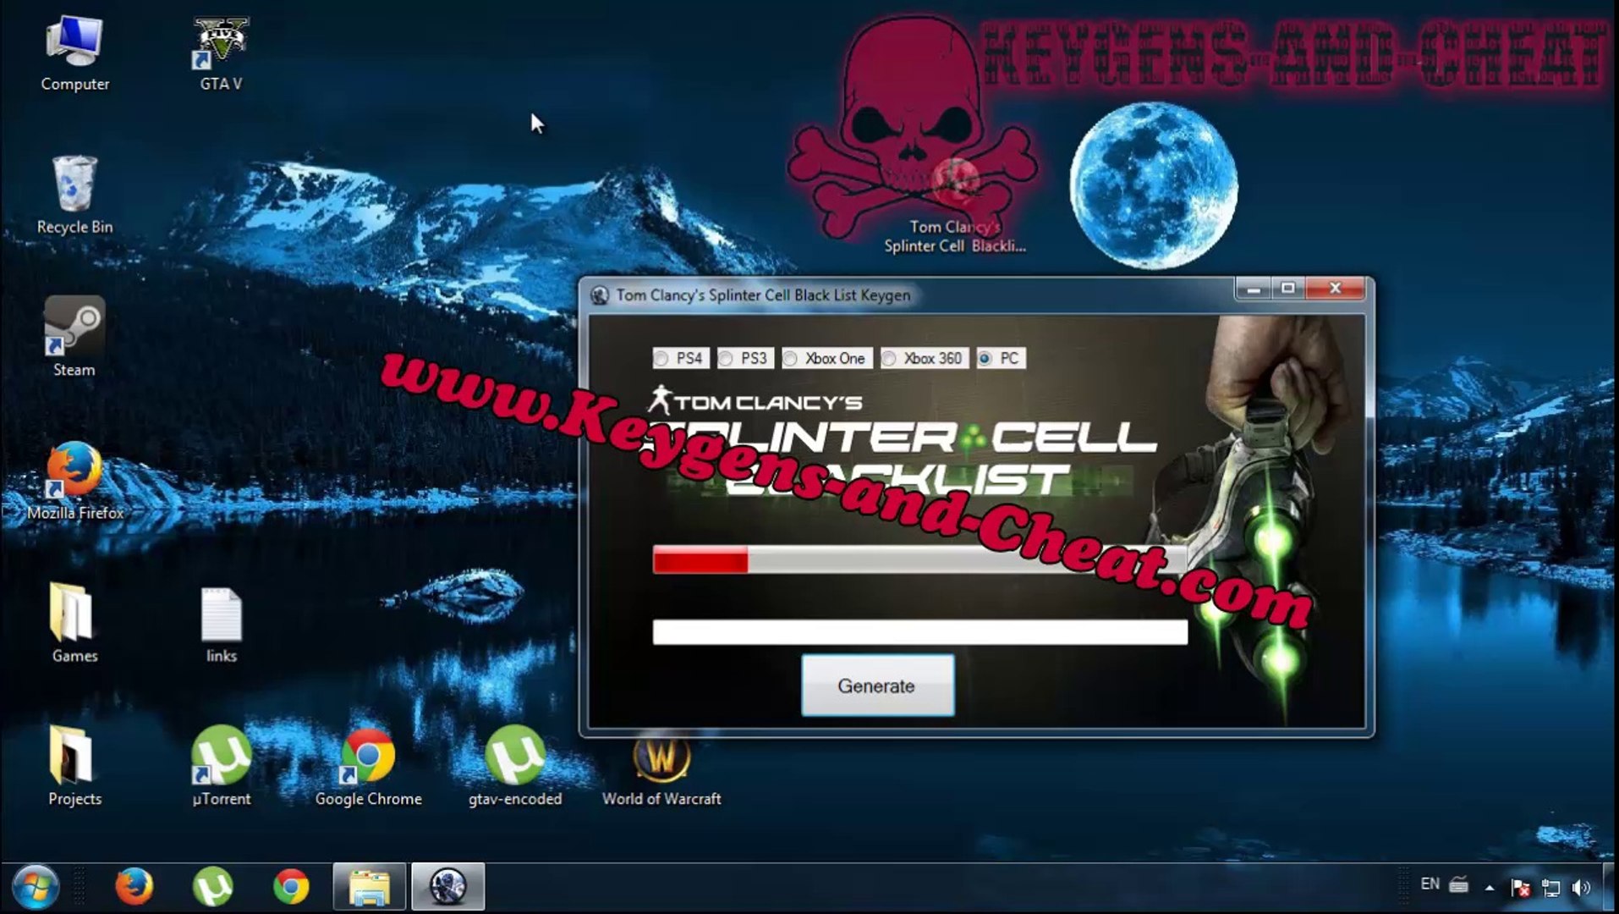Click the EN language indicator
This screenshot has width=1619, height=914.
1430,884
